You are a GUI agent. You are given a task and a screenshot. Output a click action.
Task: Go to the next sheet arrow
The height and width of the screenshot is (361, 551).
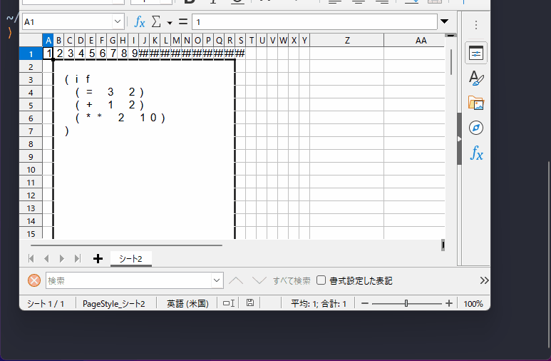pyautogui.click(x=62, y=258)
